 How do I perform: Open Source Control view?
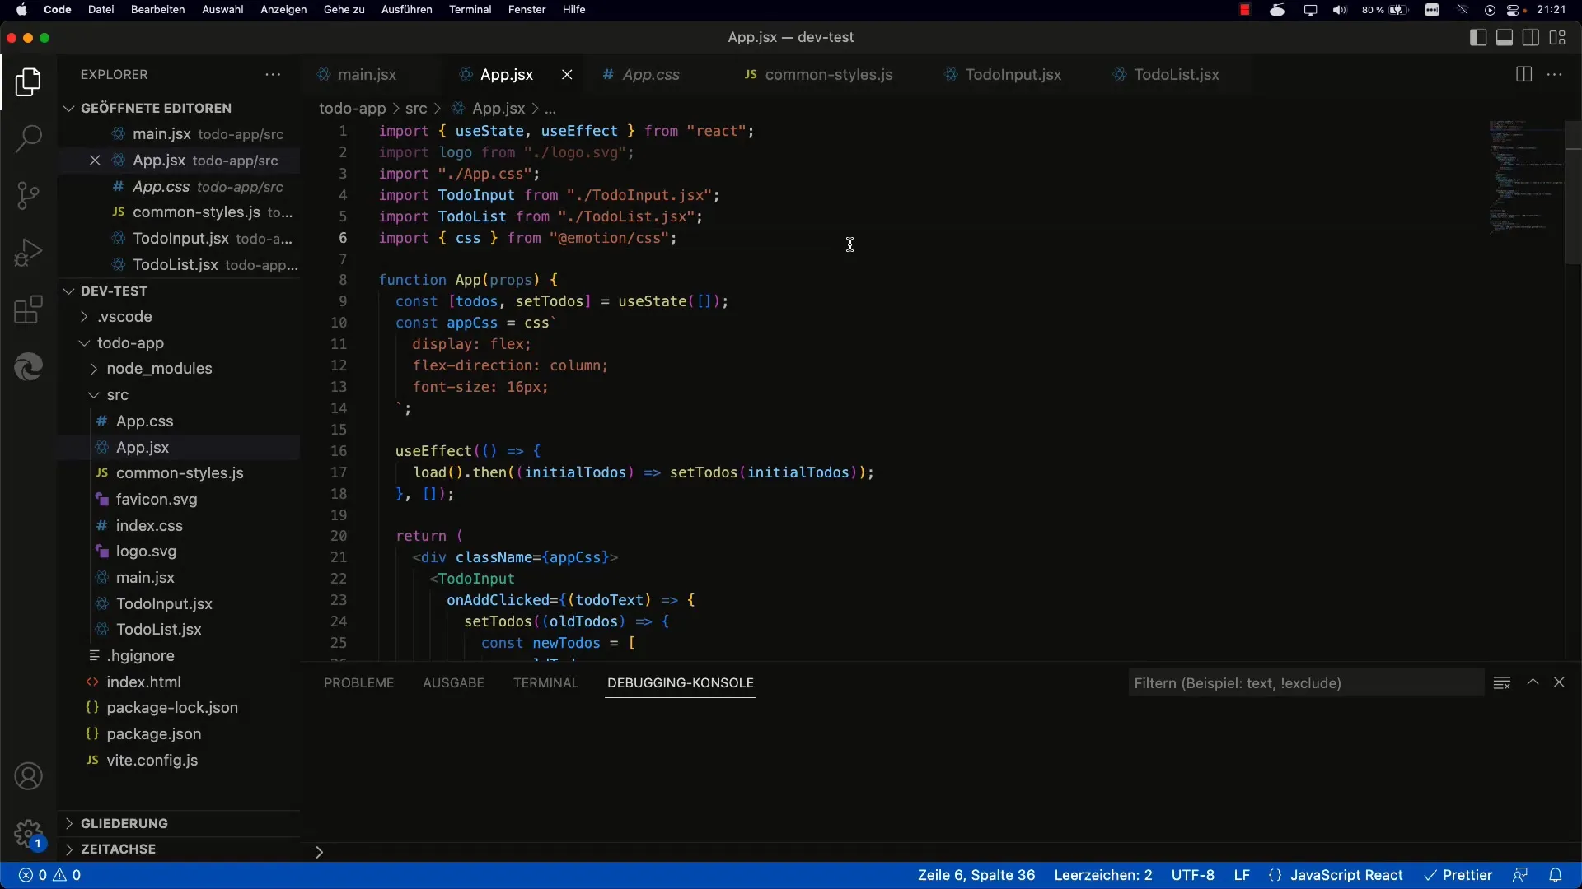click(28, 195)
